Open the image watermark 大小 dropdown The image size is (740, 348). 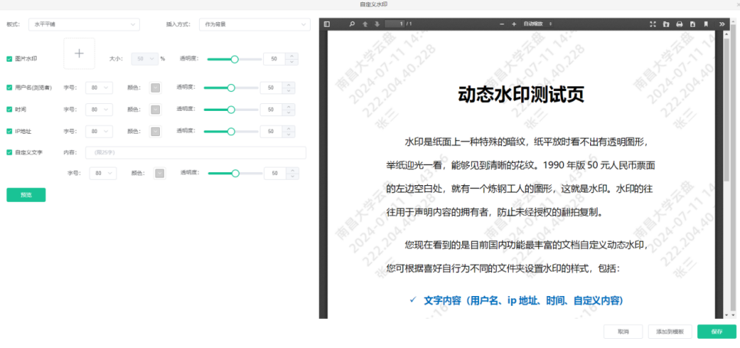[x=145, y=59]
